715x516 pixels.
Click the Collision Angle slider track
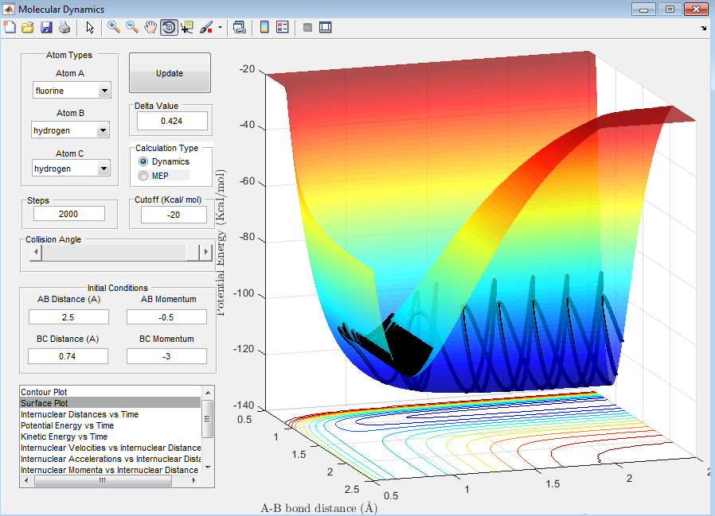(114, 252)
